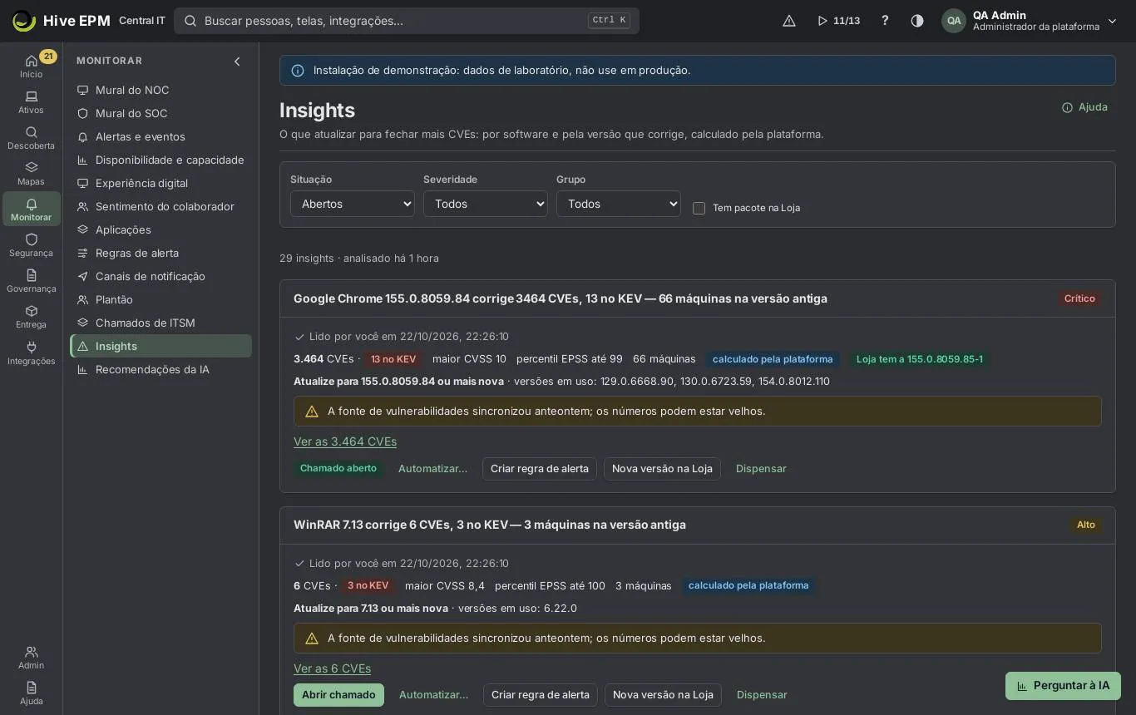
Task: Open Mural do SOC
Action: click(x=161, y=113)
